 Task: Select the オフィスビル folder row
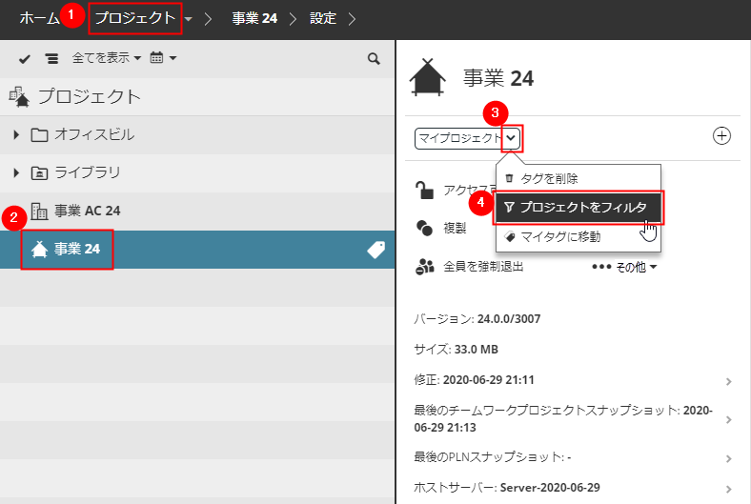coord(197,134)
